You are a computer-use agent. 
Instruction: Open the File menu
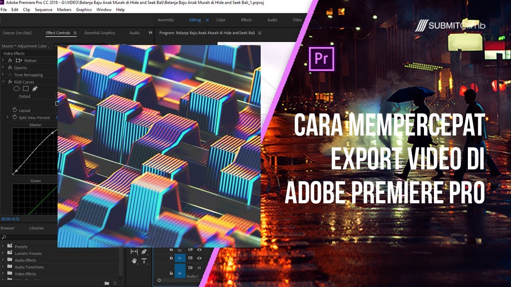(x=4, y=10)
